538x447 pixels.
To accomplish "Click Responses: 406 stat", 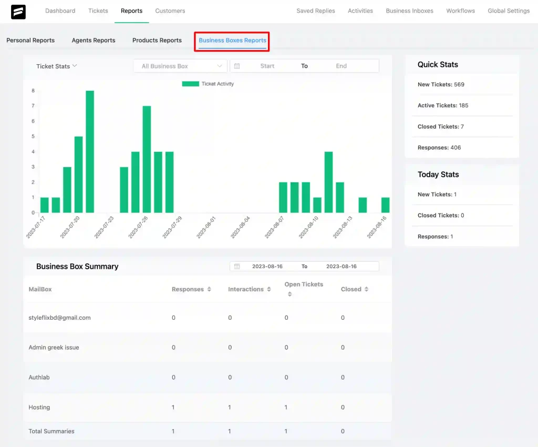I will pos(439,147).
